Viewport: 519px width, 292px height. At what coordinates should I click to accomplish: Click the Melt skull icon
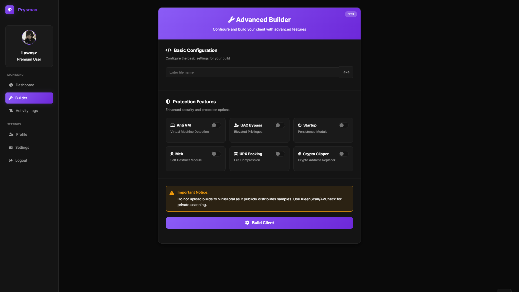(x=172, y=154)
